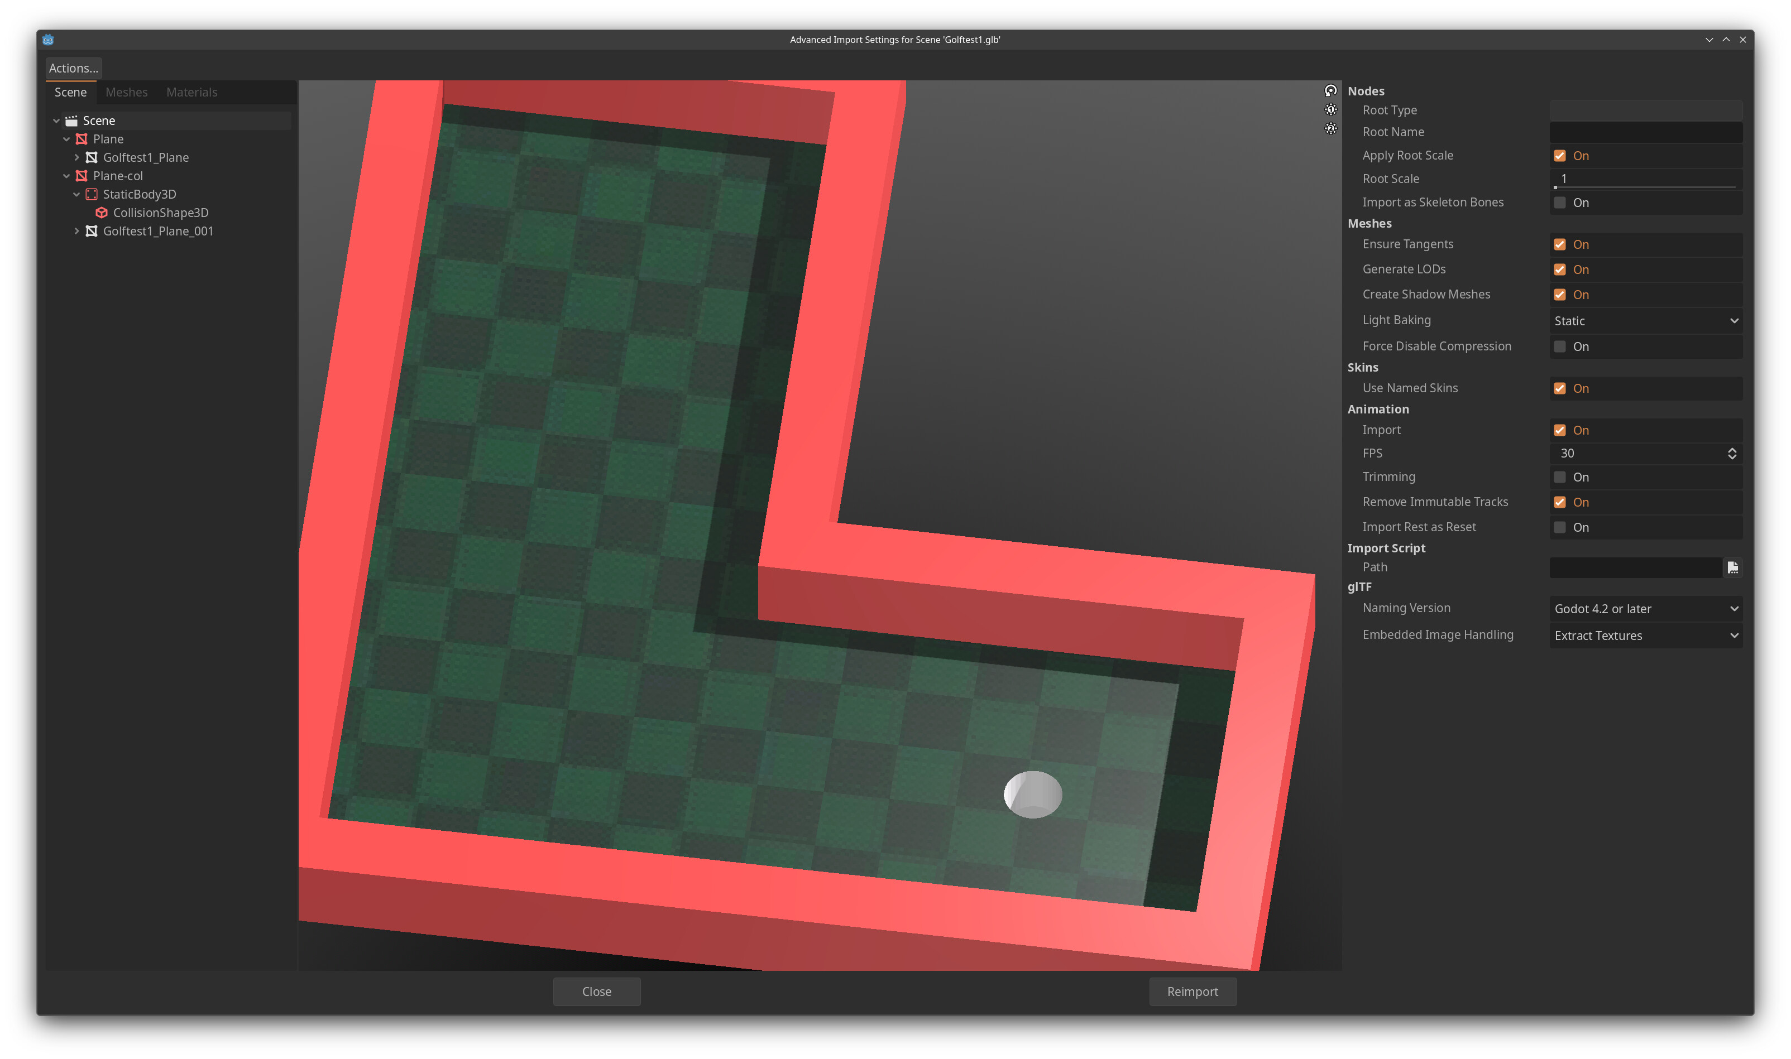Disable the Generate LODs checkbox
This screenshot has height=1059, width=1791.
(1560, 269)
